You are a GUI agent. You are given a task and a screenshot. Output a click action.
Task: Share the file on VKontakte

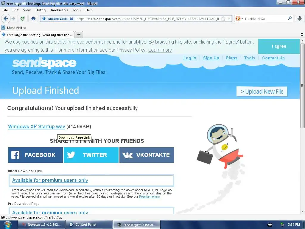[x=147, y=155]
